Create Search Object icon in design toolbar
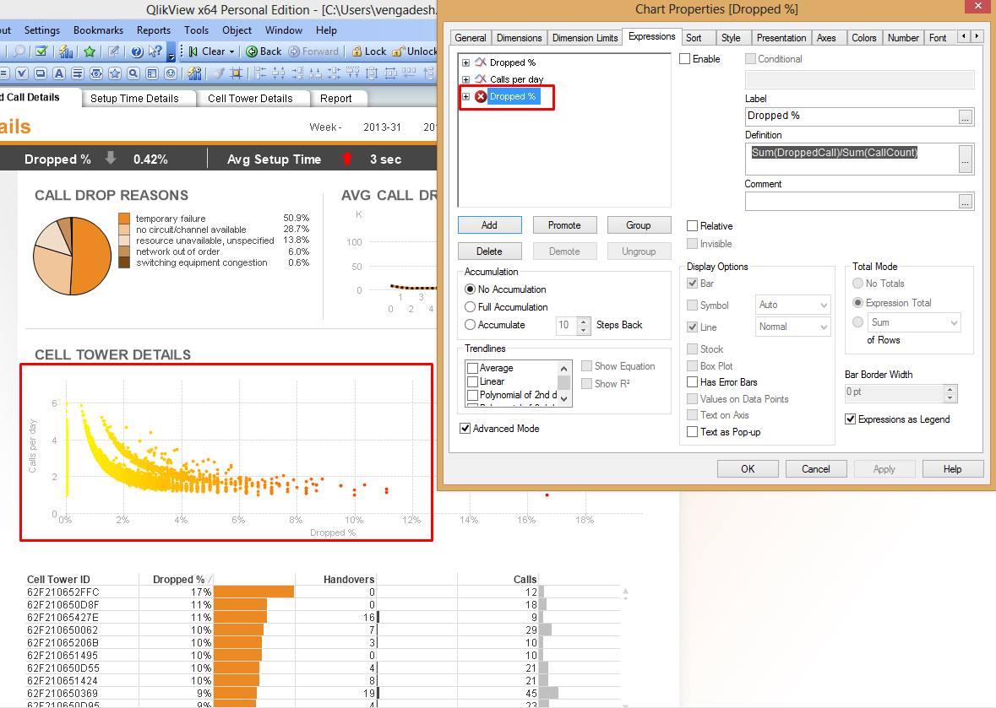 [133, 73]
